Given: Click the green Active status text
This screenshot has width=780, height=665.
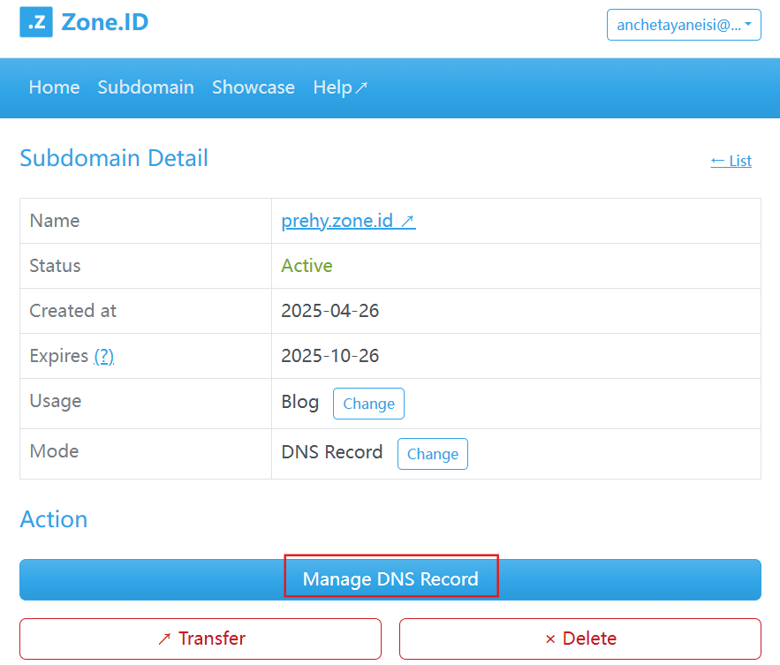Looking at the screenshot, I should tap(307, 266).
